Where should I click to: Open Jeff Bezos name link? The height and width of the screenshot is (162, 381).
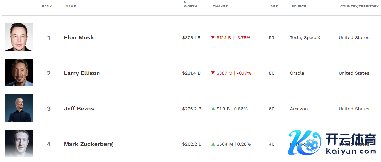[79, 109]
